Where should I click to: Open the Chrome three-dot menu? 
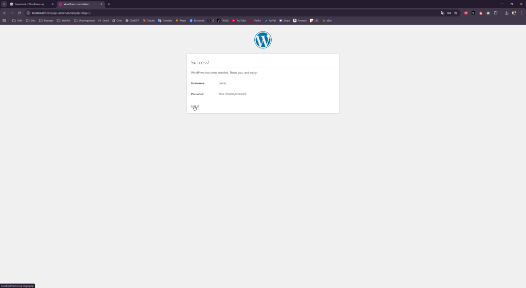521,13
